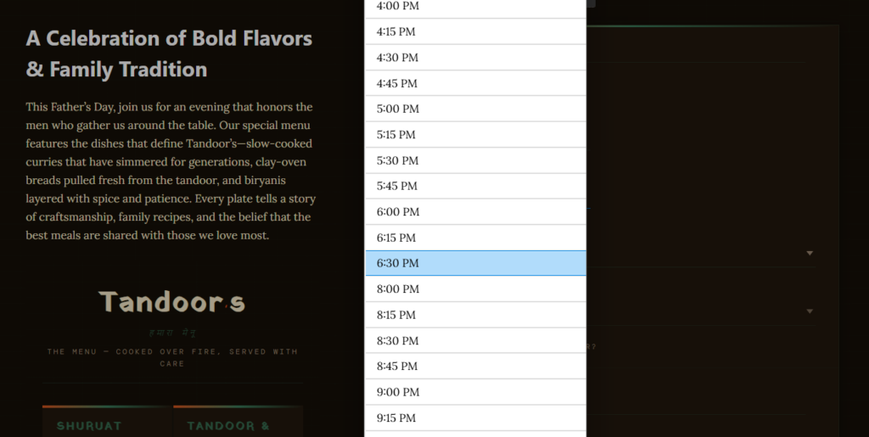Select the 9:00 PM time slot
The width and height of the screenshot is (869, 437).
(475, 392)
